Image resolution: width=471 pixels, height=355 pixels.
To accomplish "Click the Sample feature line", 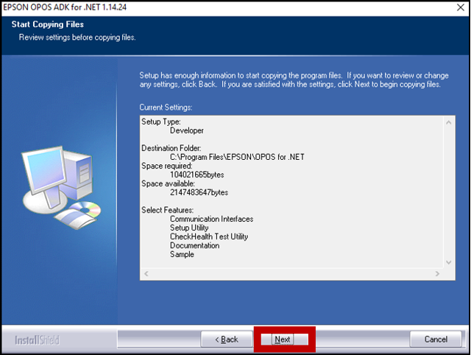I will pos(182,254).
